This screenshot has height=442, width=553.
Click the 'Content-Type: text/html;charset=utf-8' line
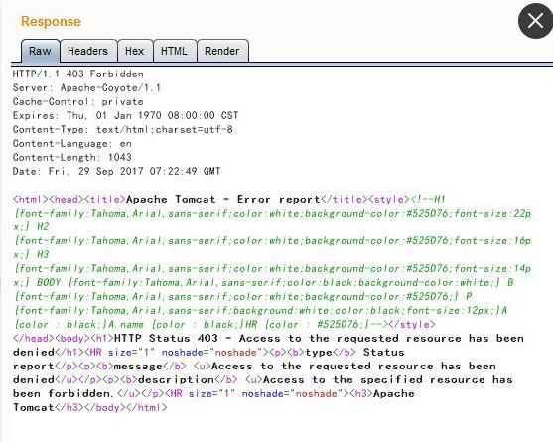pos(123,129)
